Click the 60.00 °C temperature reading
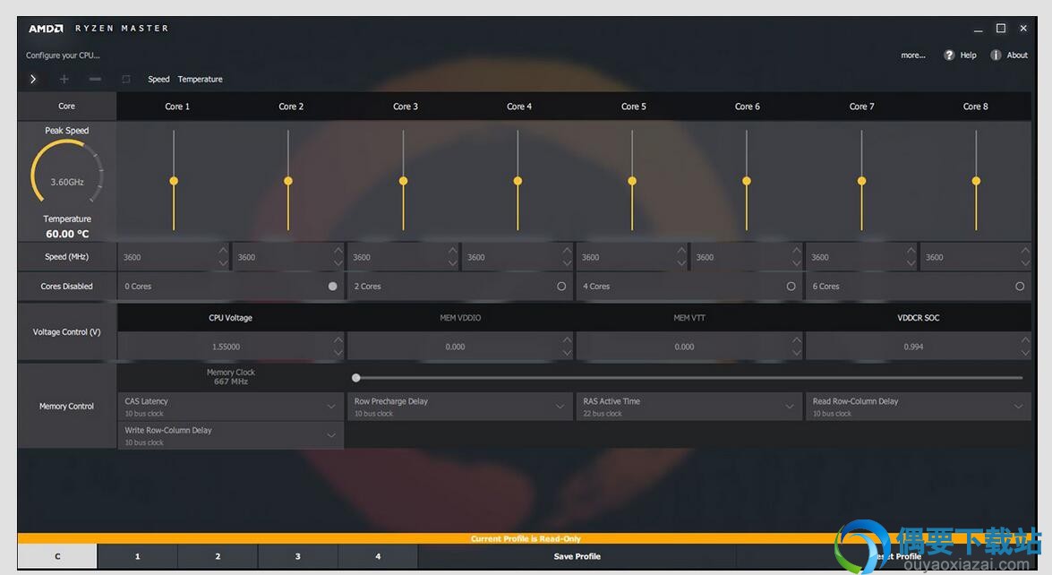This screenshot has height=575, width=1052. click(x=67, y=234)
